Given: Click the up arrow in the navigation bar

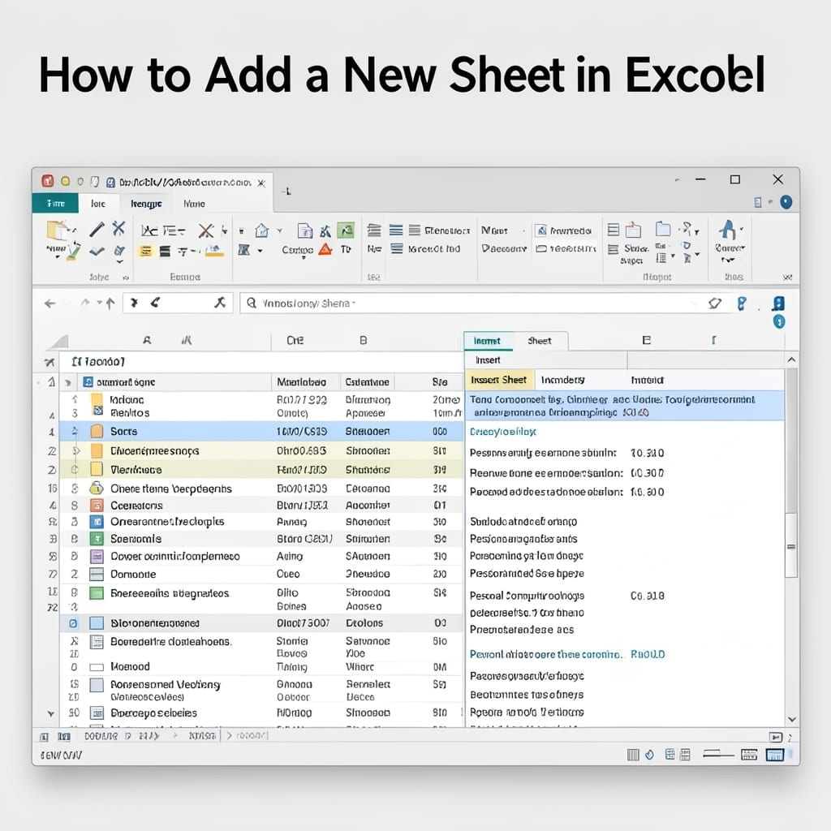Looking at the screenshot, I should click(110, 304).
